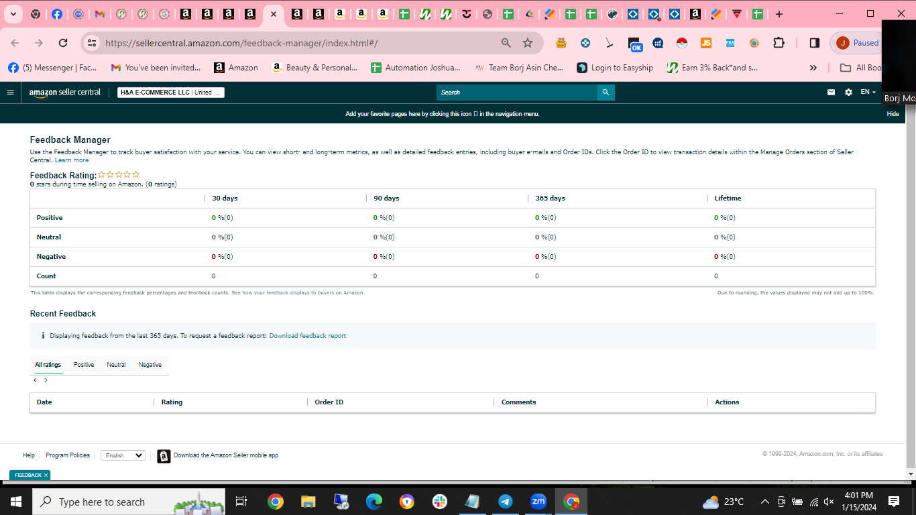Go back to the previous page

click(15, 43)
